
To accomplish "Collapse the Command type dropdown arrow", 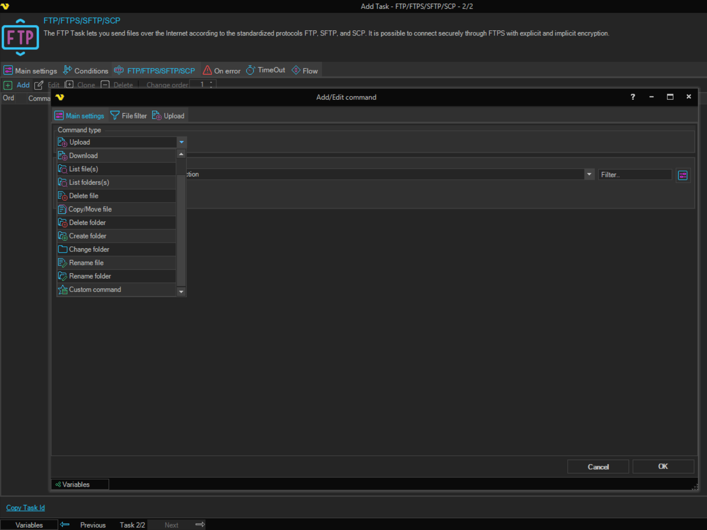I will tap(182, 142).
